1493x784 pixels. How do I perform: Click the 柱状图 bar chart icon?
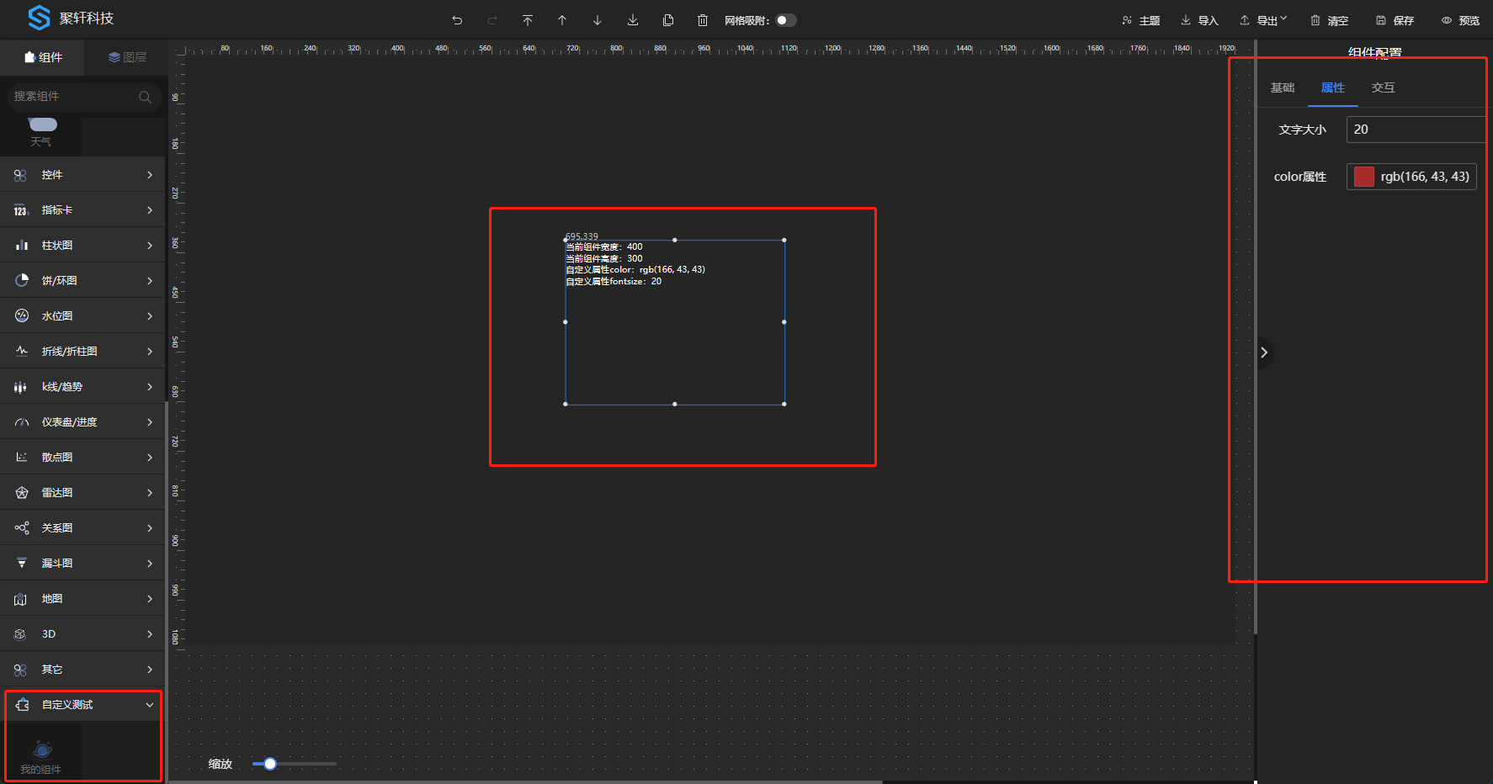(x=22, y=246)
